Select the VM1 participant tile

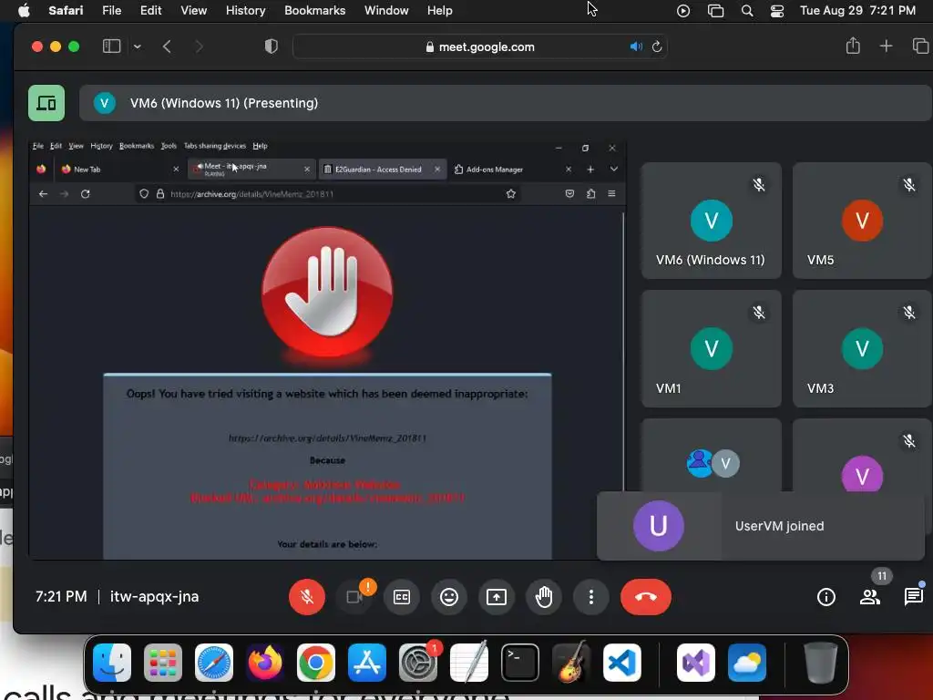pyautogui.click(x=711, y=349)
